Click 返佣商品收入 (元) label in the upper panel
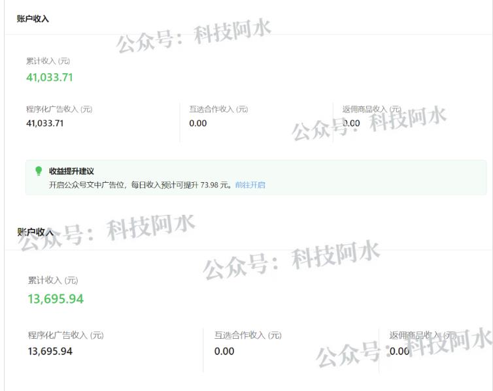This screenshot has width=493, height=391. (371, 109)
